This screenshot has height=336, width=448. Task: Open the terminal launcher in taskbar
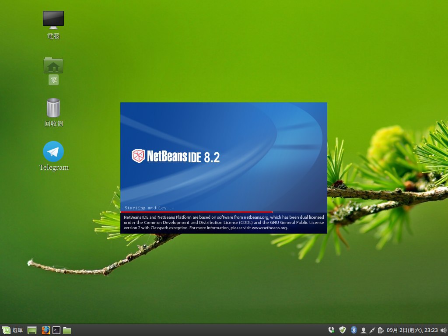(56, 330)
